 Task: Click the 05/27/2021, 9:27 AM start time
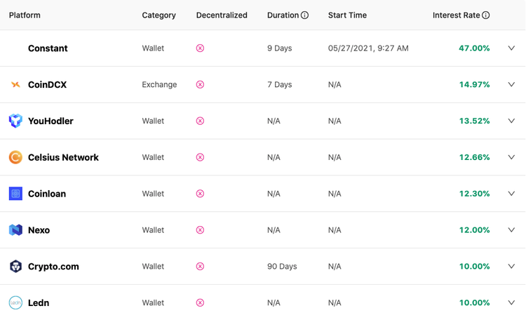click(x=368, y=48)
